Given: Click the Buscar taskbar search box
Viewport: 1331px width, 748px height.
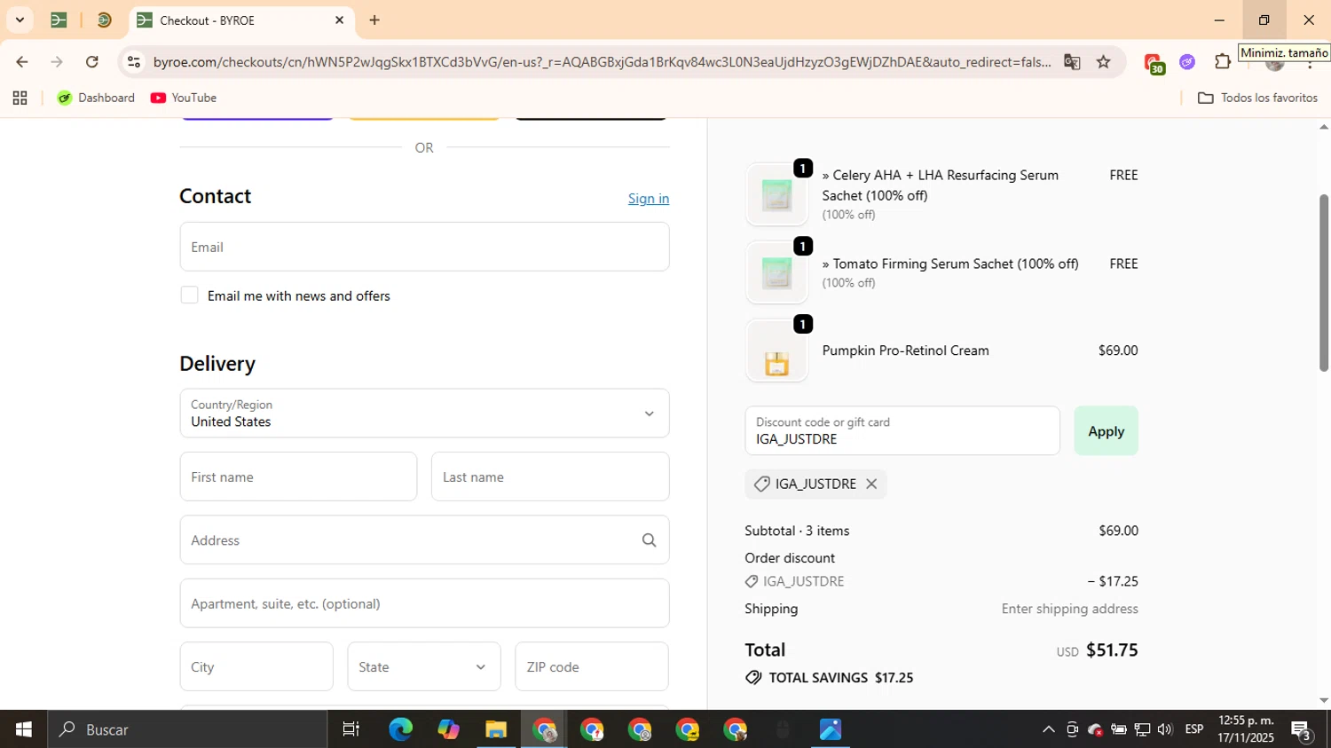Looking at the screenshot, I should tap(187, 729).
